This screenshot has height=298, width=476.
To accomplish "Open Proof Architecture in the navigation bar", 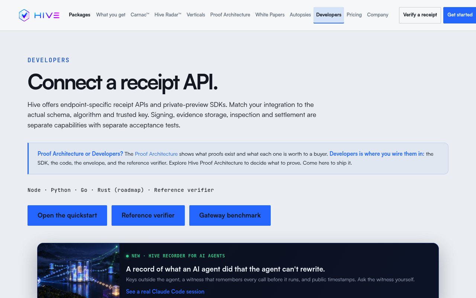I will (x=230, y=15).
